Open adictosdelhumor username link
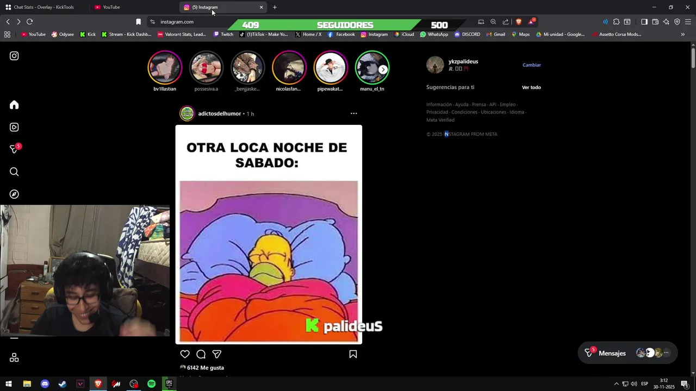The width and height of the screenshot is (696, 391). [220, 113]
